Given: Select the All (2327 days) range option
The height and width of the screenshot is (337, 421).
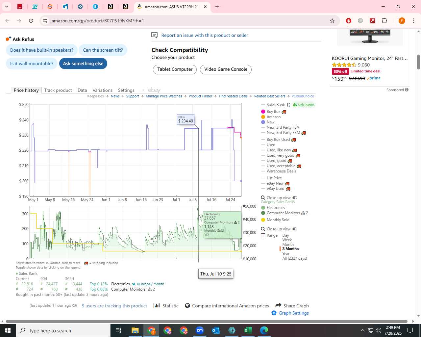Looking at the screenshot, I should (295, 258).
